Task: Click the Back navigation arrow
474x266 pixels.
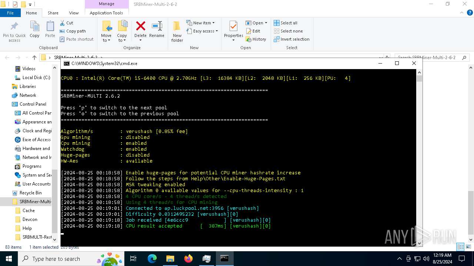Action: pos(7,57)
